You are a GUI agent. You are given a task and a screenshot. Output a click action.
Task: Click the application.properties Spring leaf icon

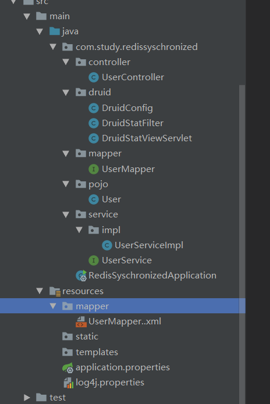(x=68, y=368)
